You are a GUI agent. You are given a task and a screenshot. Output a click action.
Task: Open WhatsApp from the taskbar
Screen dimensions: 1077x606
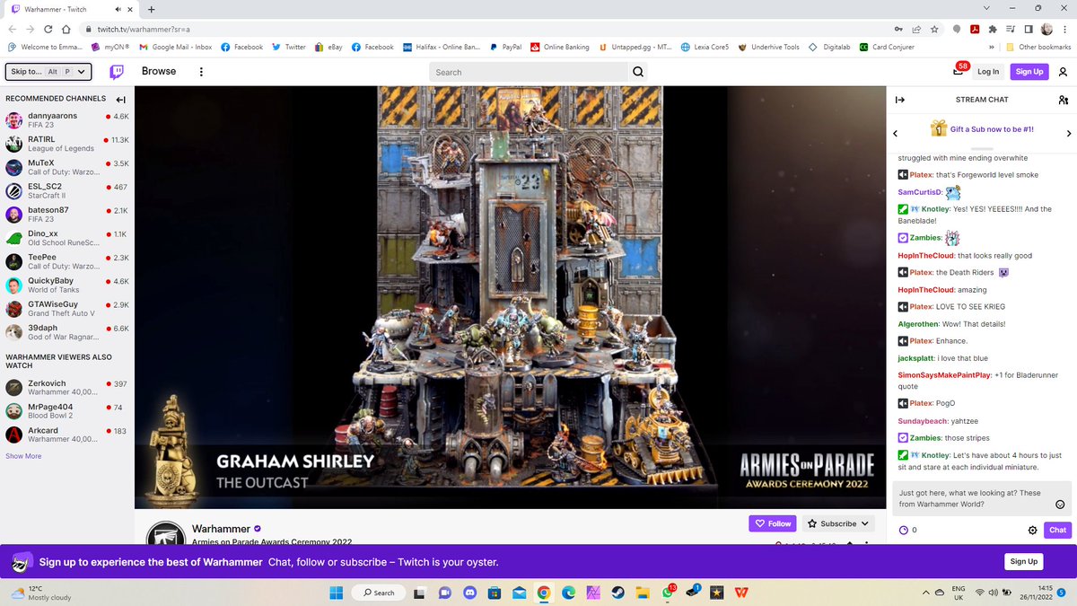[667, 593]
